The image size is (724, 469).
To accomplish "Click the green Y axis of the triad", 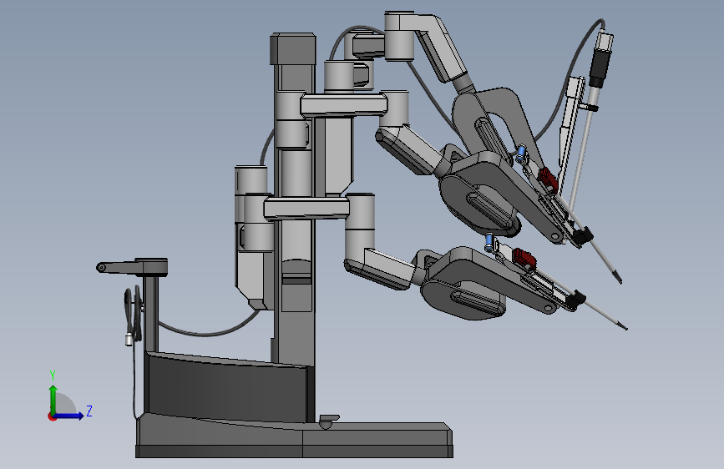I will (53, 399).
